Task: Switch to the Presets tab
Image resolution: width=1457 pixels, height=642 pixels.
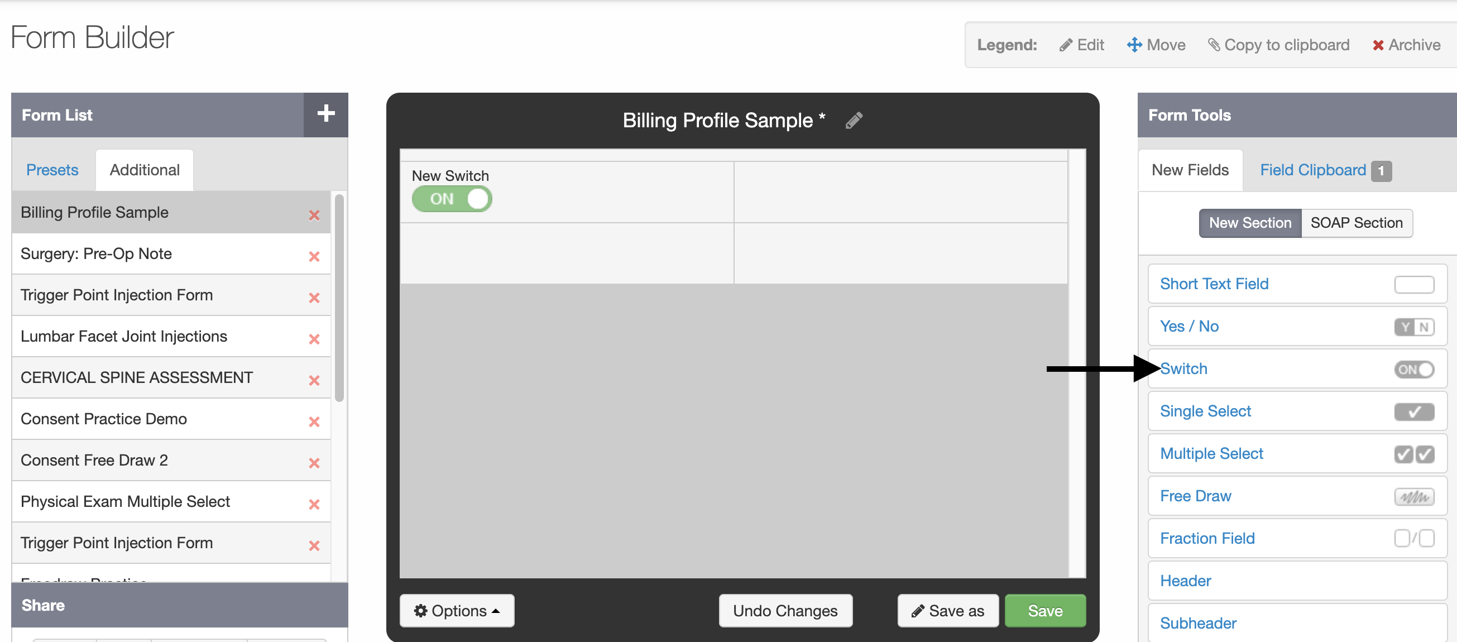Action: pos(52,170)
